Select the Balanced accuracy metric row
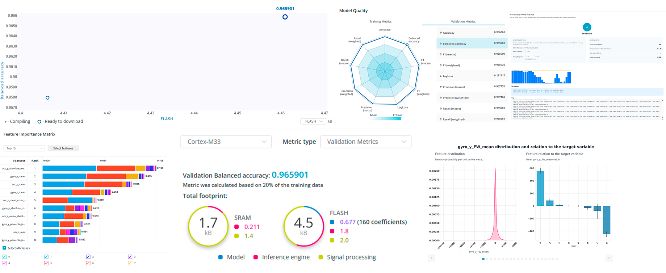 [x=472, y=43]
